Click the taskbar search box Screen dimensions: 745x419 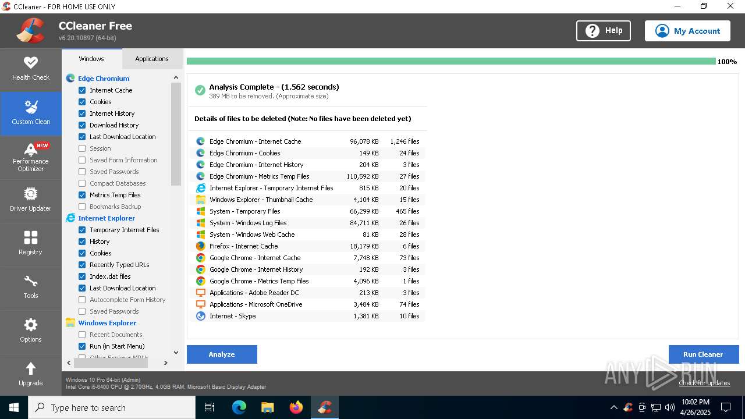(x=112, y=407)
